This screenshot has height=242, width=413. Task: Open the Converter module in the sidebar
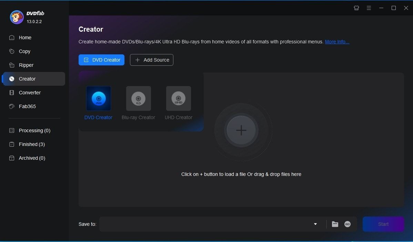(30, 93)
